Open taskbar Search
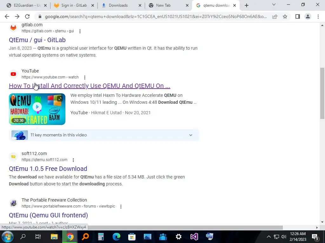The width and height of the screenshot is (325, 243). click(23, 237)
